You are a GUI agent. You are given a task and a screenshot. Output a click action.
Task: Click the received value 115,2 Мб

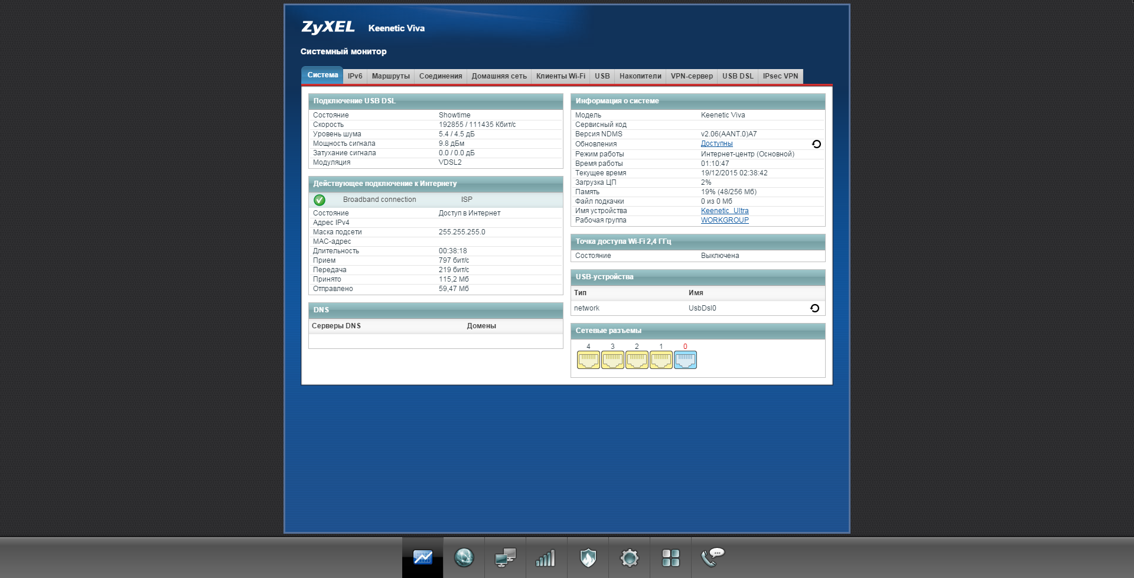point(454,279)
